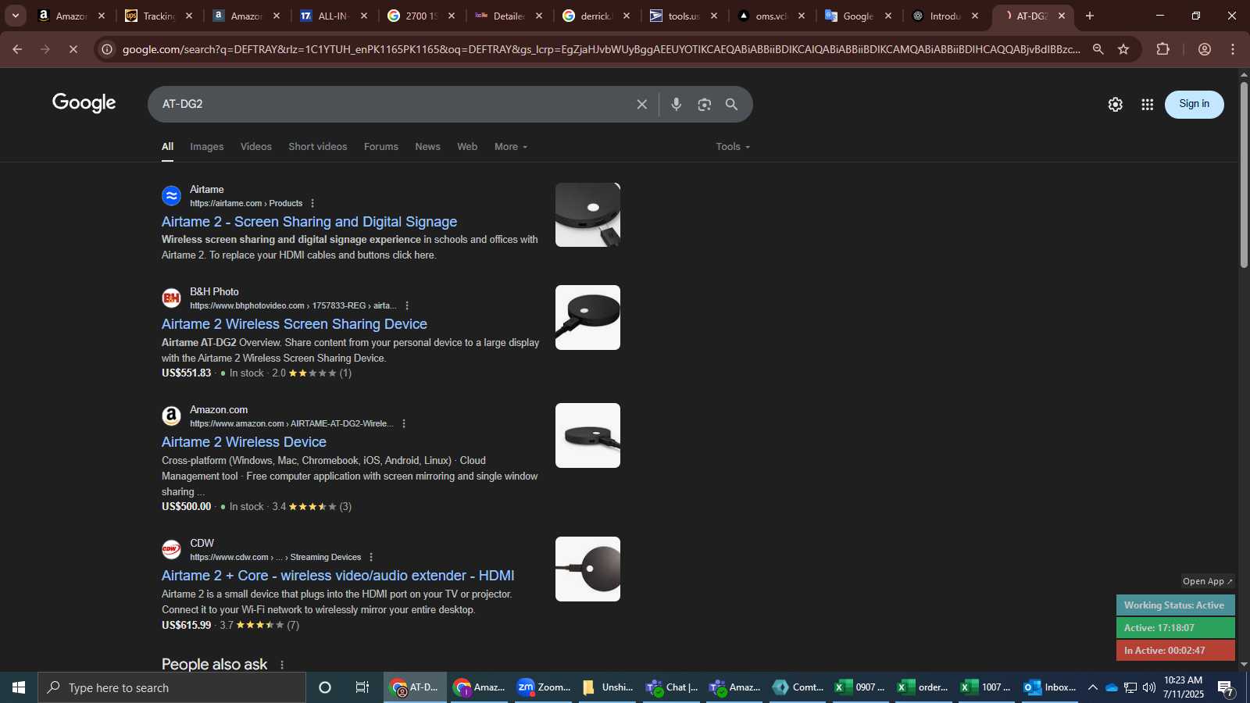Open the tab search dropdown arrow
Image resolution: width=1250 pixels, height=703 pixels.
[16, 16]
